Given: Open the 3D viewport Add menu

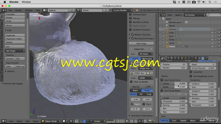Looking at the screenshot, I should [27, 121].
